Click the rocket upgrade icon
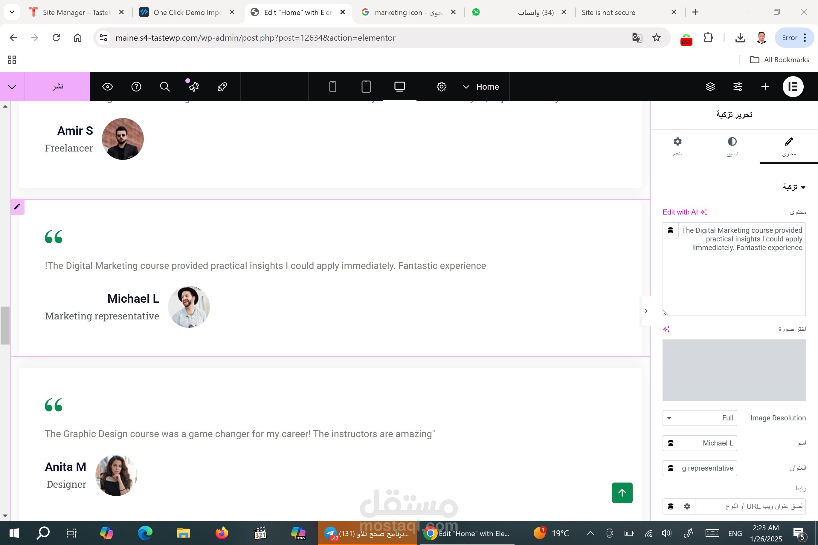 222,87
